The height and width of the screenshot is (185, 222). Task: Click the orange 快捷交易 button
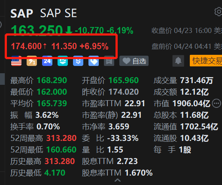206,61
